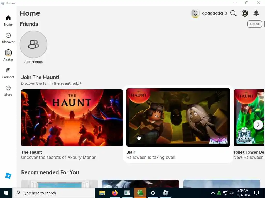
Task: Open The Haunt event thumbnail
Action: click(x=72, y=118)
